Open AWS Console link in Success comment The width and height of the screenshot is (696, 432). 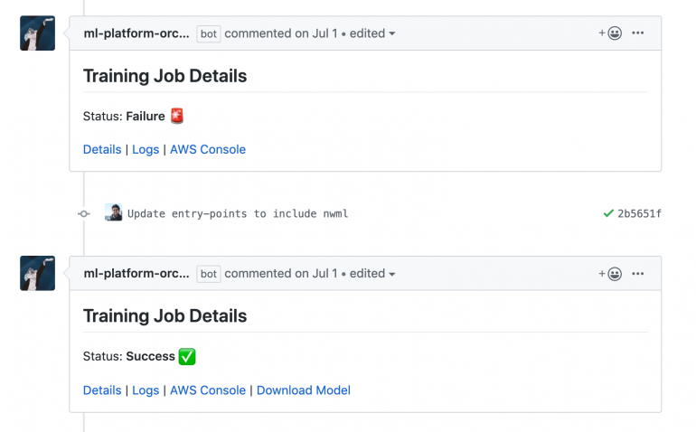[208, 390]
